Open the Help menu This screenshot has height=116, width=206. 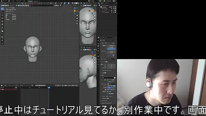pos(24,1)
